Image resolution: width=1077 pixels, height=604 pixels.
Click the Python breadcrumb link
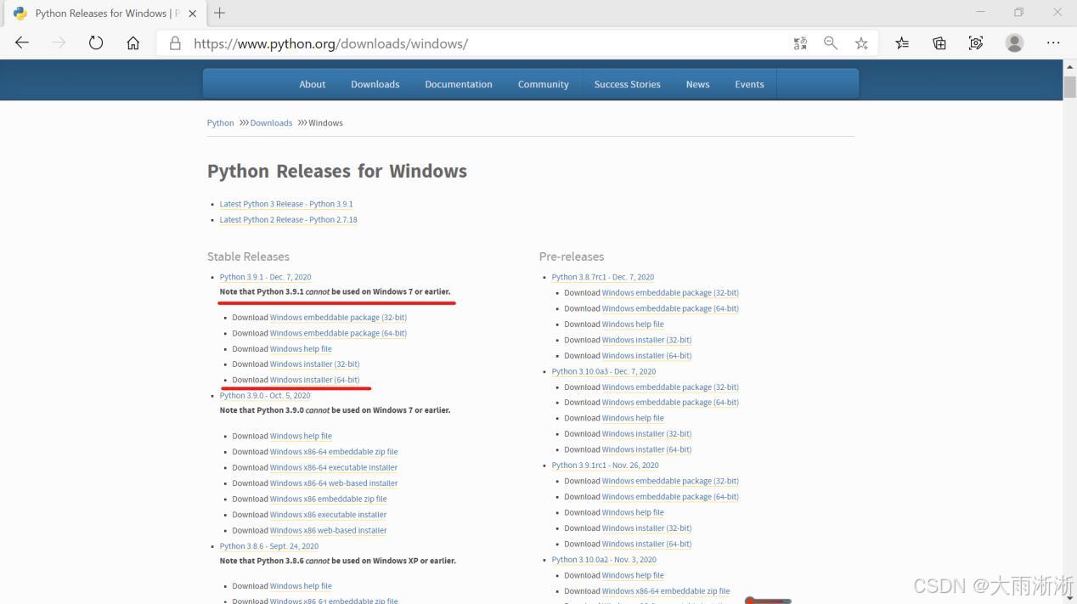pyautogui.click(x=221, y=123)
